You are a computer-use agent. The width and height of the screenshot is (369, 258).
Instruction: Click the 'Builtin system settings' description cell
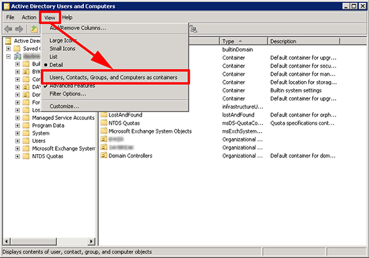point(296,90)
